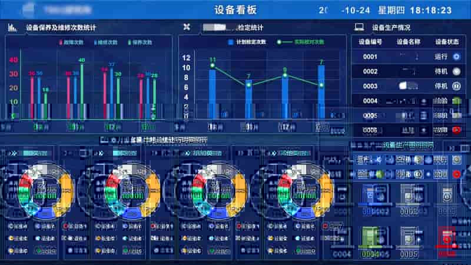Click the 设备名称 column header
The width and height of the screenshot is (471, 265).
pos(409,42)
